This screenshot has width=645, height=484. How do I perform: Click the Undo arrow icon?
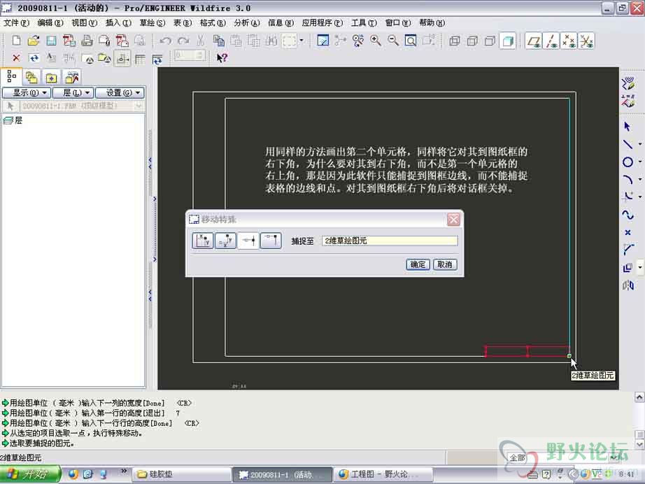tap(165, 41)
